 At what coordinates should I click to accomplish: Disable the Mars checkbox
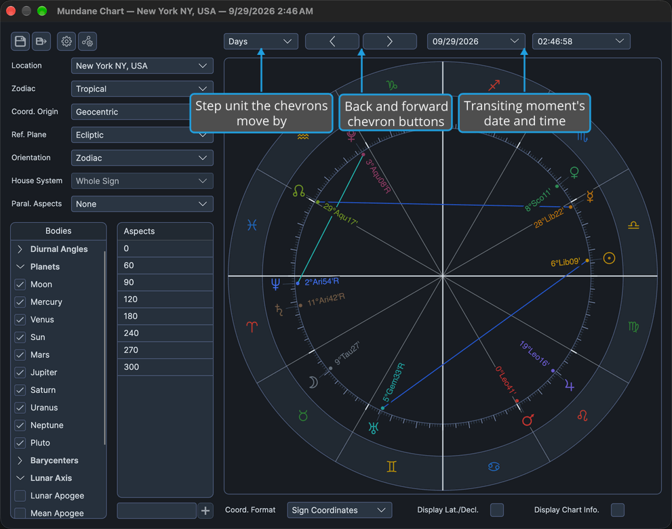pyautogui.click(x=20, y=355)
